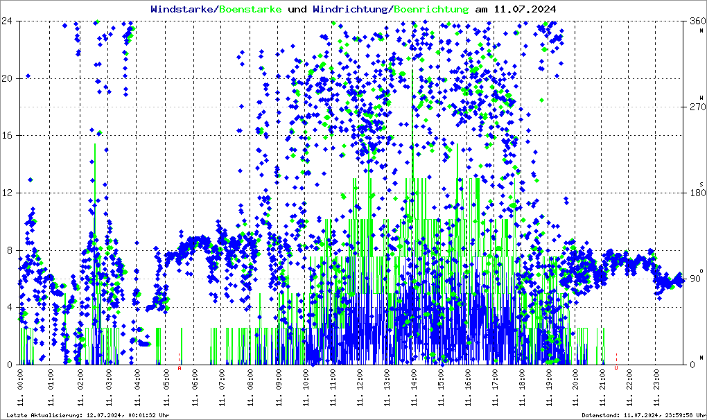Click the '90' label on the direction axis

coord(695,279)
